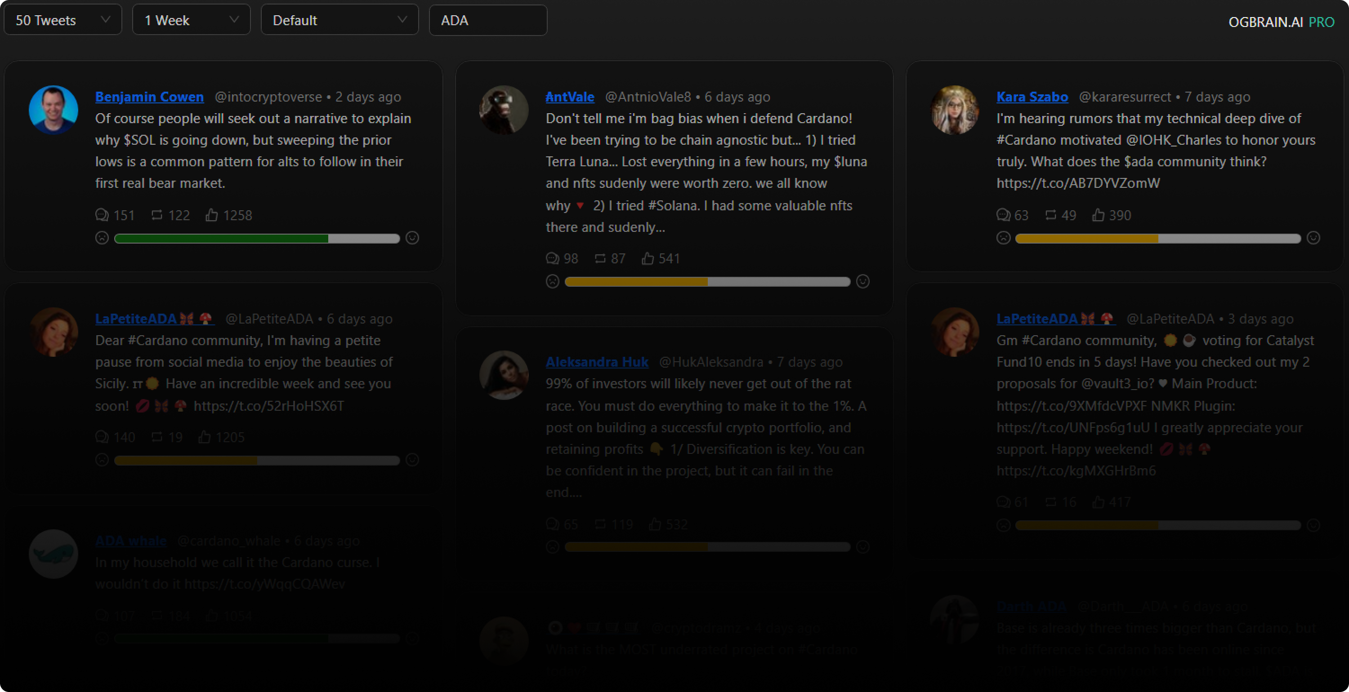The height and width of the screenshot is (692, 1349).
Task: Click happy face icon on AntVale tweet
Action: [863, 282]
